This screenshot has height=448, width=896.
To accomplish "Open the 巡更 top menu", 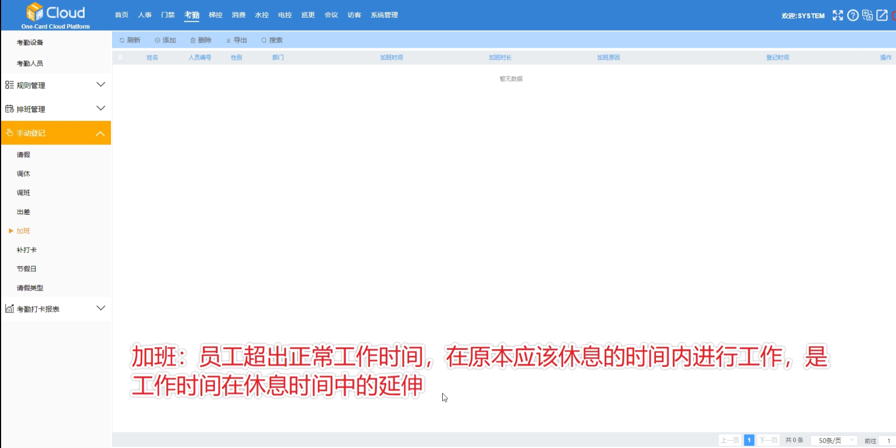I will (x=308, y=15).
